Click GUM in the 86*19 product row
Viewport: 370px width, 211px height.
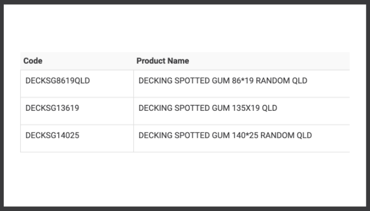click(221, 81)
